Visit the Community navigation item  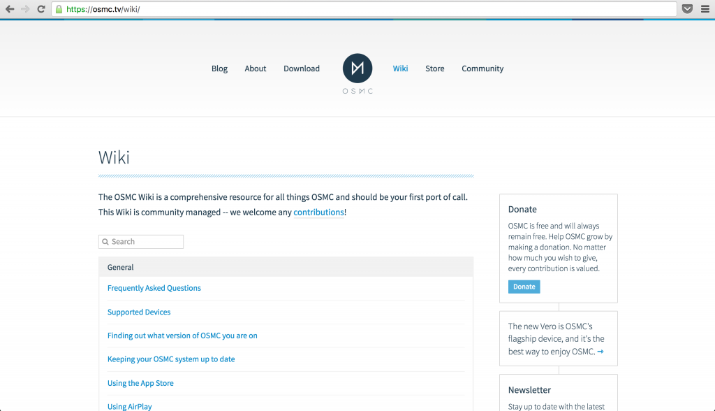[482, 68]
